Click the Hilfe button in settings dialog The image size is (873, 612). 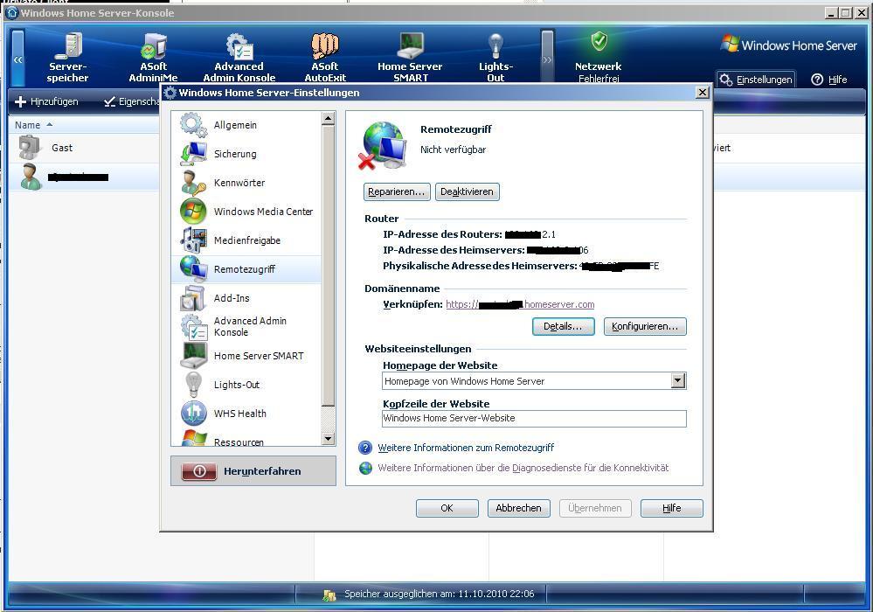[x=671, y=508]
